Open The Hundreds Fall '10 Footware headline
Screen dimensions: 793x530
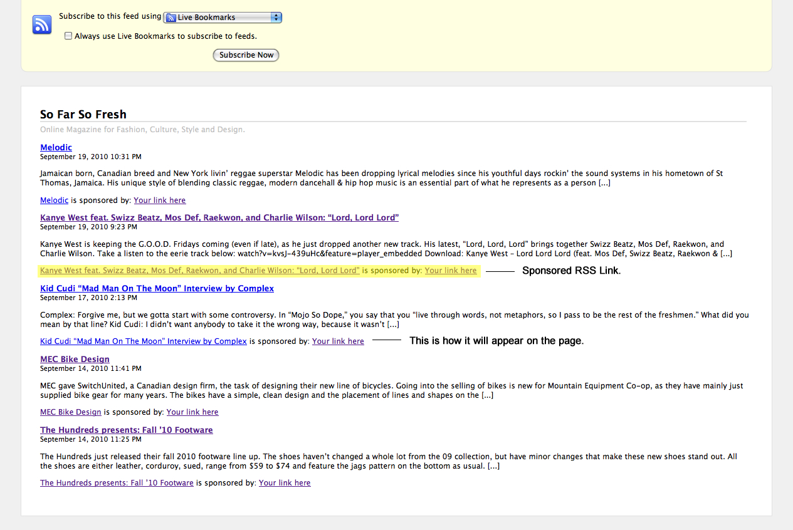point(127,430)
